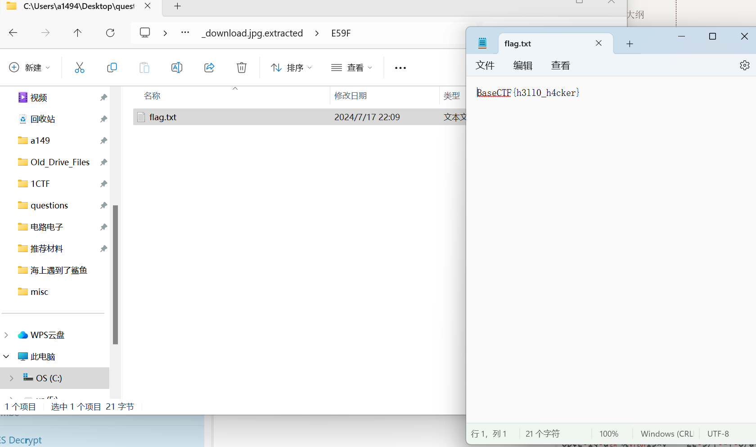The height and width of the screenshot is (447, 756).
Task: Open the 海上遇到了鲨鱼 folder
Action: tap(58, 271)
